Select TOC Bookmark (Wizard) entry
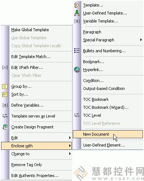Screen dimensions: 144x181 [106, 107]
